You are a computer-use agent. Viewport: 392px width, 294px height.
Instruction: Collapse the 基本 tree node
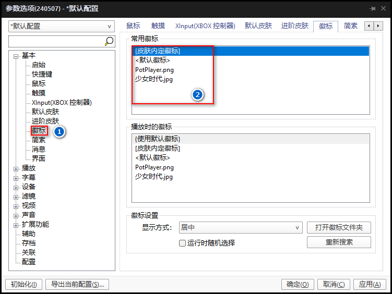tap(16, 56)
